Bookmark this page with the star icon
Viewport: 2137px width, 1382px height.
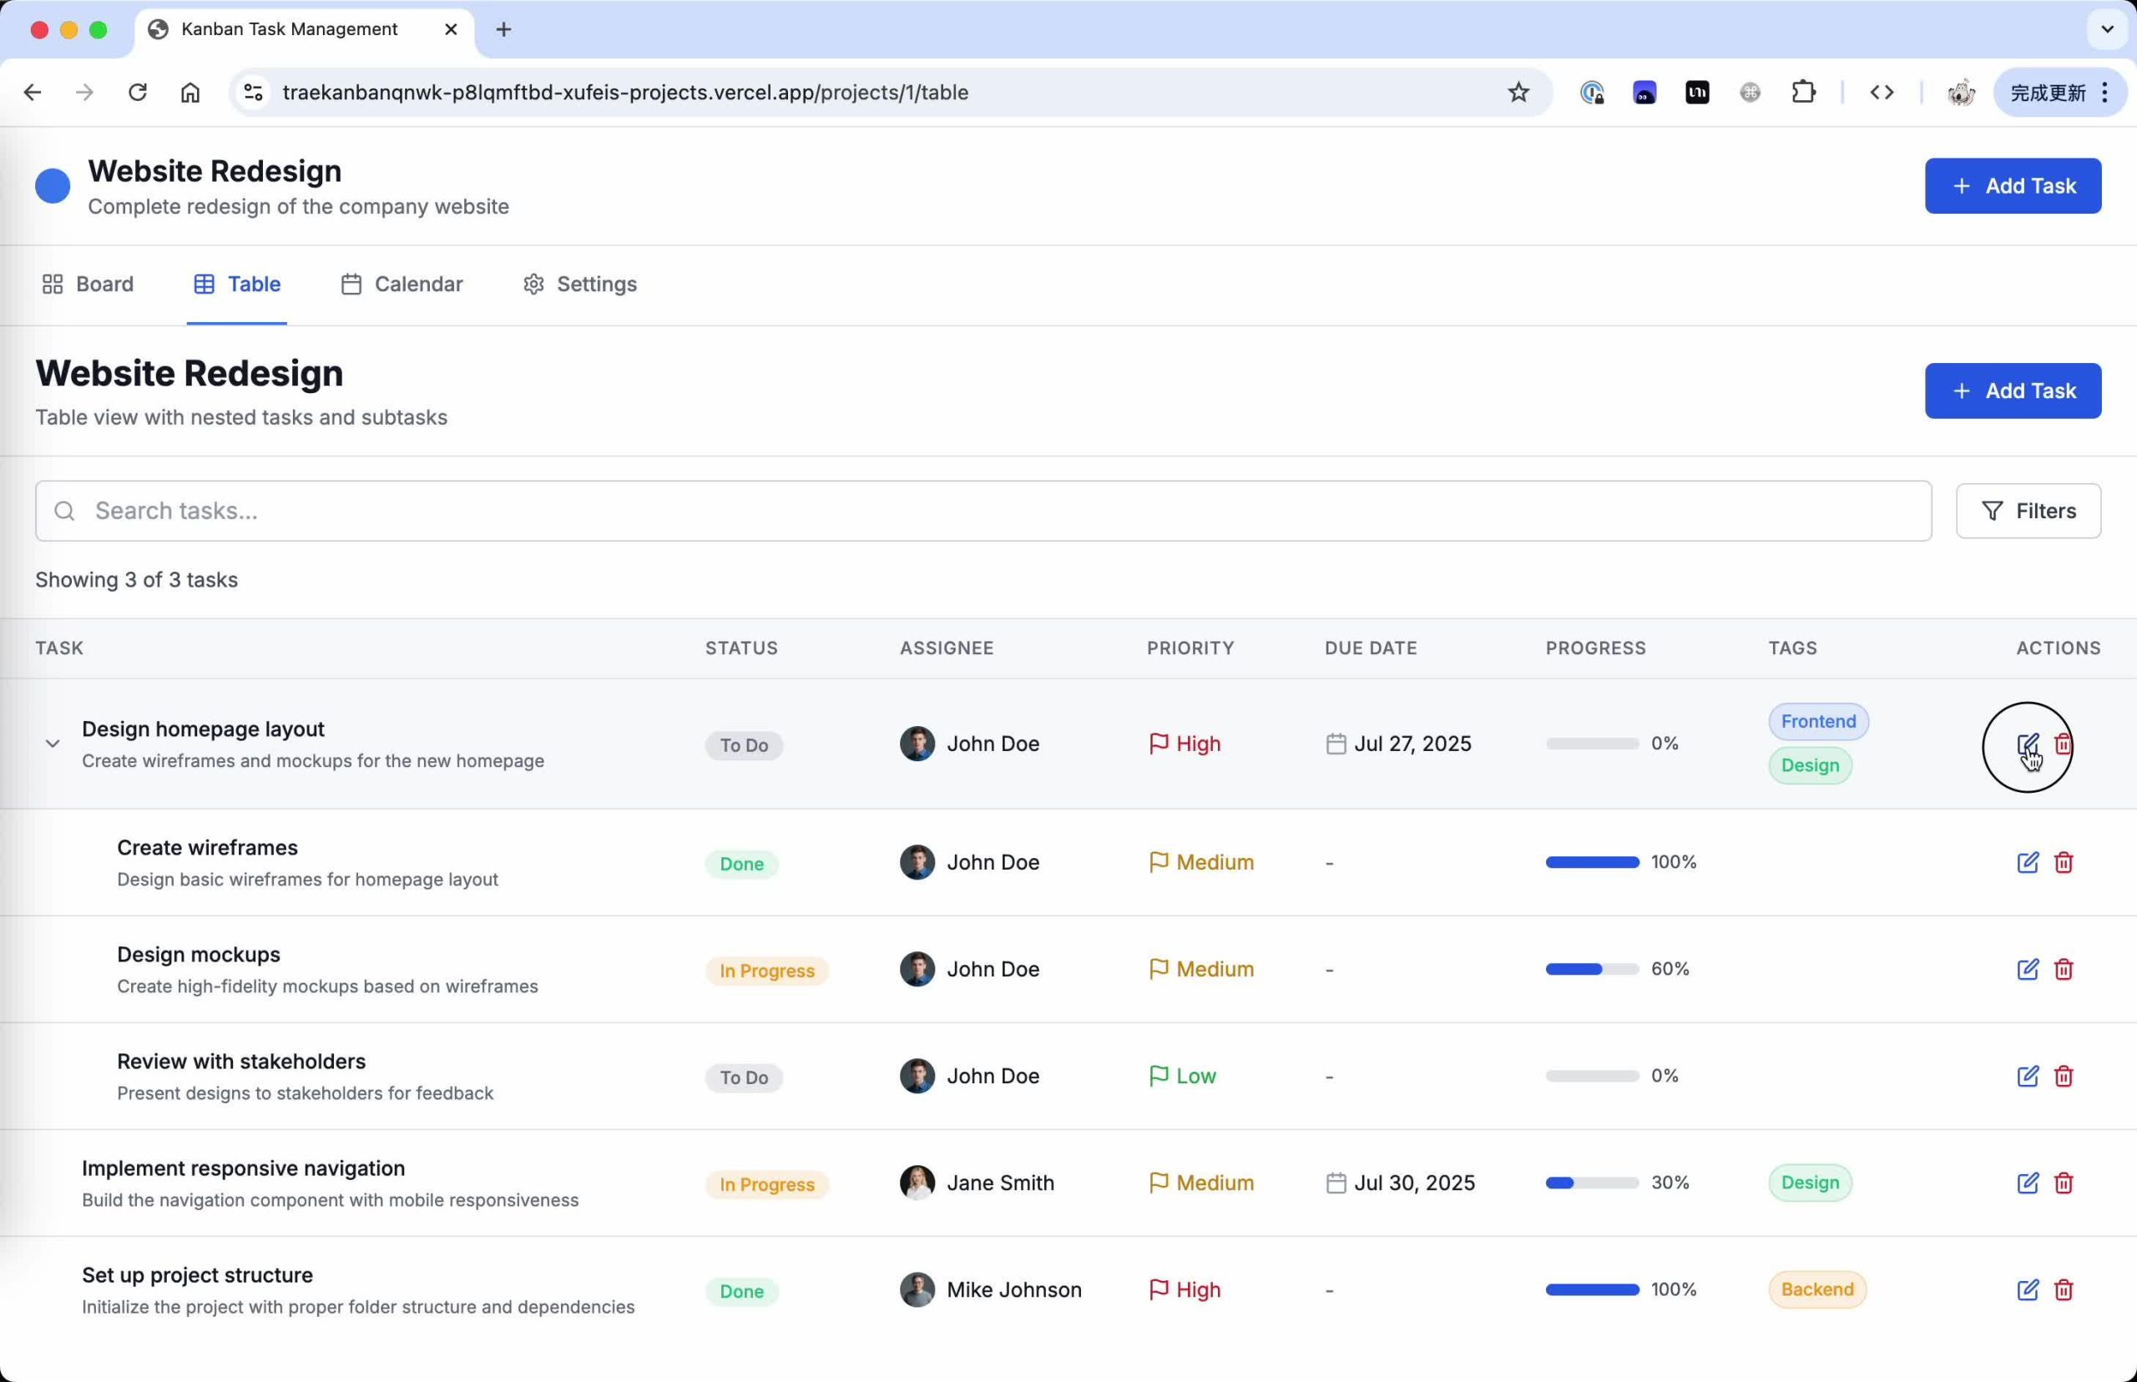pos(1518,93)
